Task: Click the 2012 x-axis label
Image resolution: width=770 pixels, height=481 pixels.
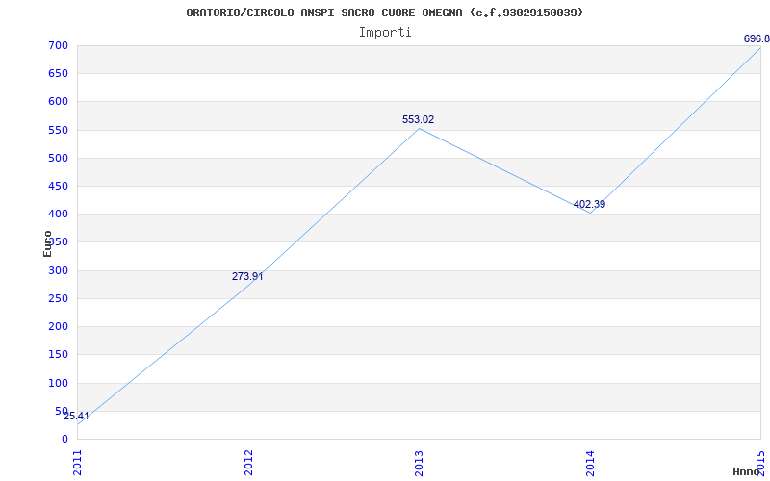Action: (248, 463)
